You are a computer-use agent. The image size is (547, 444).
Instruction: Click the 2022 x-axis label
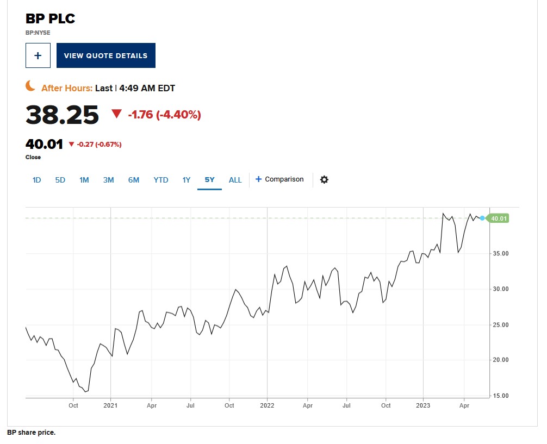tap(267, 405)
